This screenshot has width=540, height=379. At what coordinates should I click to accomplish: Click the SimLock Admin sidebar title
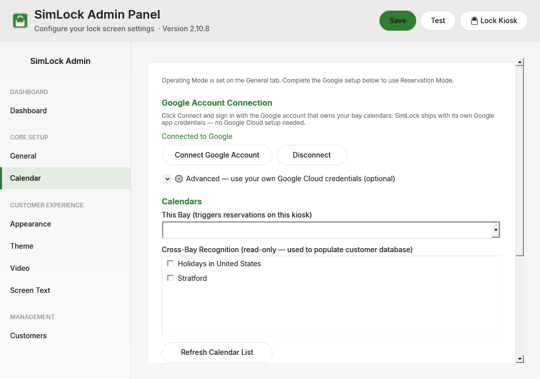tap(60, 61)
